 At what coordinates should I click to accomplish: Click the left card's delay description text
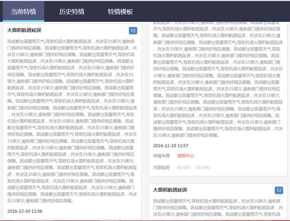72,121
